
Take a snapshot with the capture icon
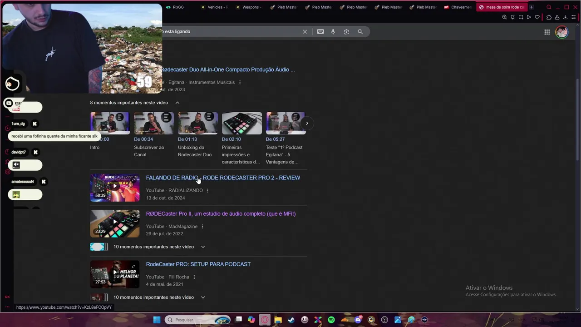521,17
